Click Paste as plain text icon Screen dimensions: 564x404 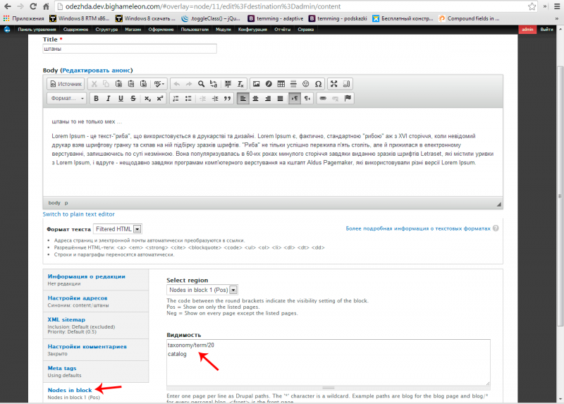point(131,84)
